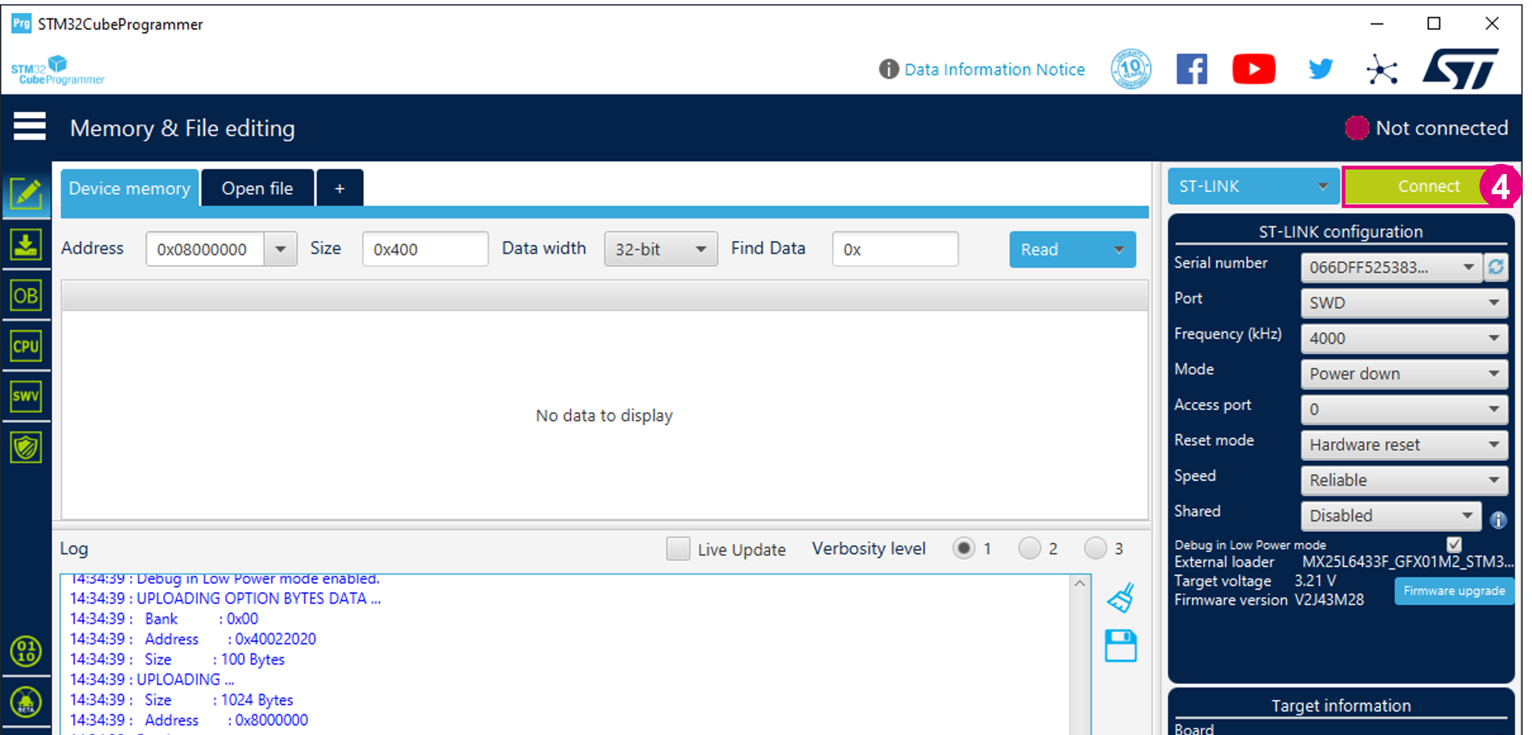Viewport: 1532px width, 735px height.
Task: Select the UPLOADING OPTION BYTES DATA log line
Action: (225, 598)
